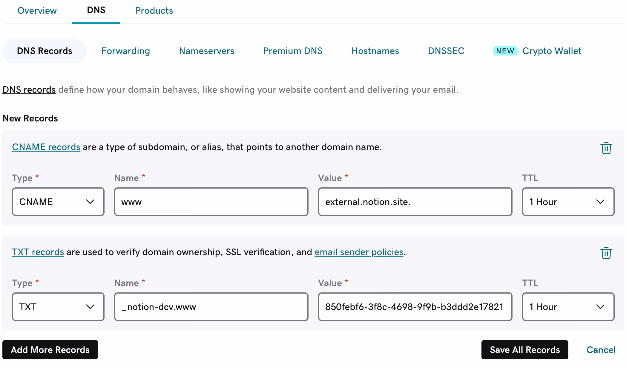Switch to the Overview tab
Screen dimensions: 629x367
click(37, 11)
